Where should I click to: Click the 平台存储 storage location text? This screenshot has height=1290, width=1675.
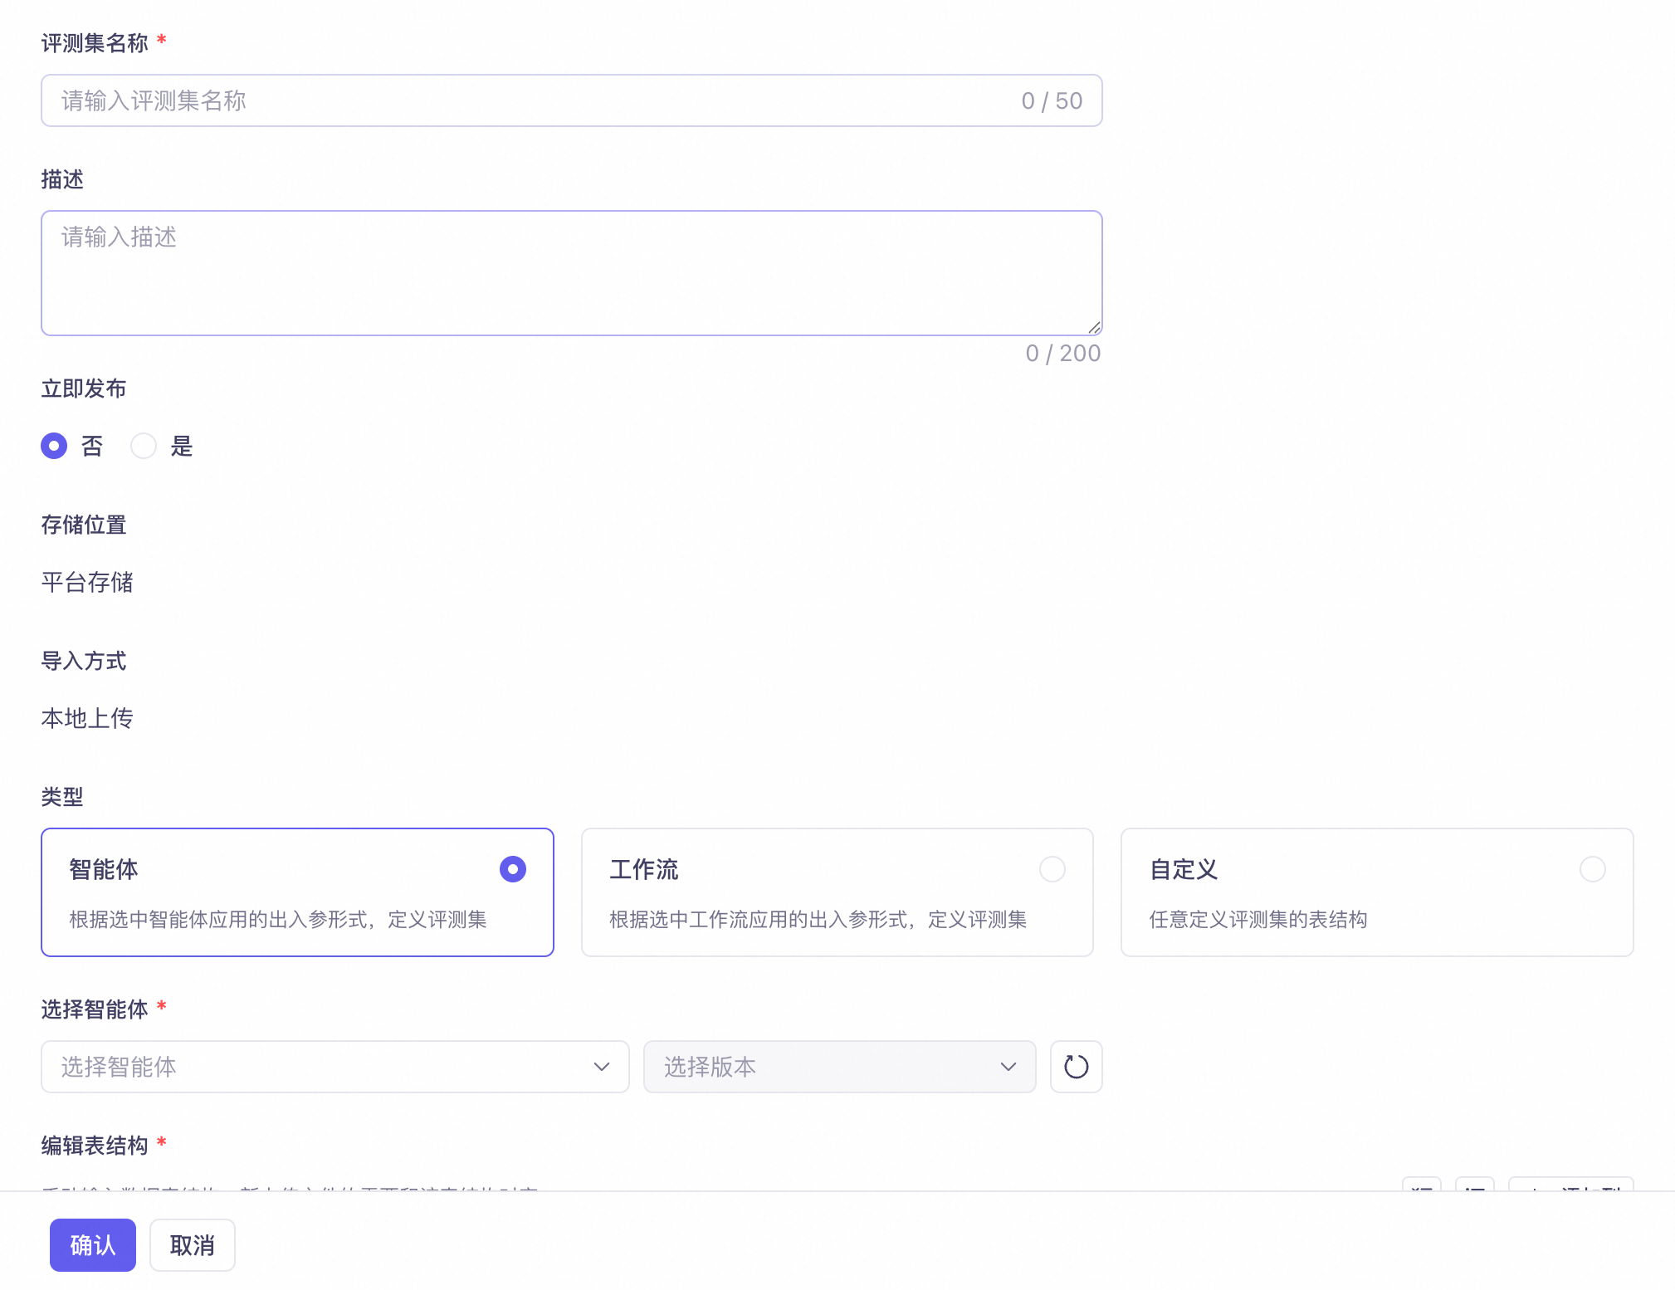pos(87,582)
